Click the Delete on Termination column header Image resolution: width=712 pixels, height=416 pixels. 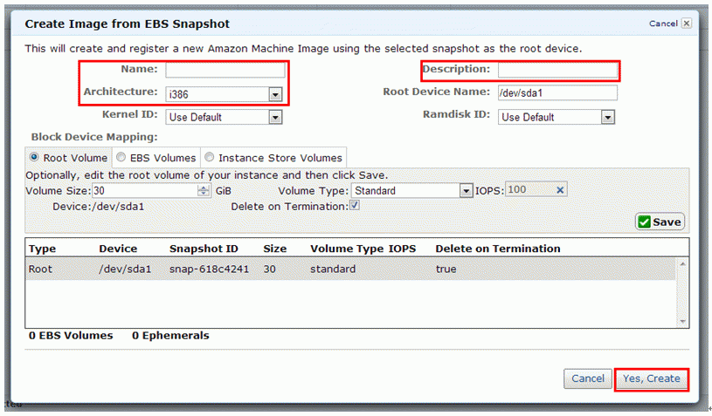498,249
